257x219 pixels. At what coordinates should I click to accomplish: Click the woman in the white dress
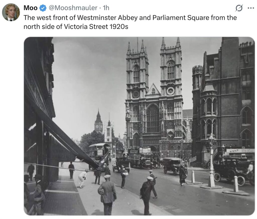[x=82, y=178]
